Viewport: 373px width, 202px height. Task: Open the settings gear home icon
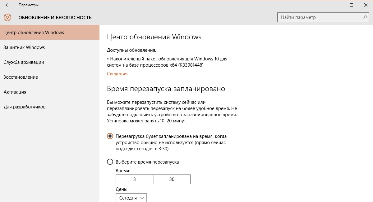pyautogui.click(x=7, y=17)
